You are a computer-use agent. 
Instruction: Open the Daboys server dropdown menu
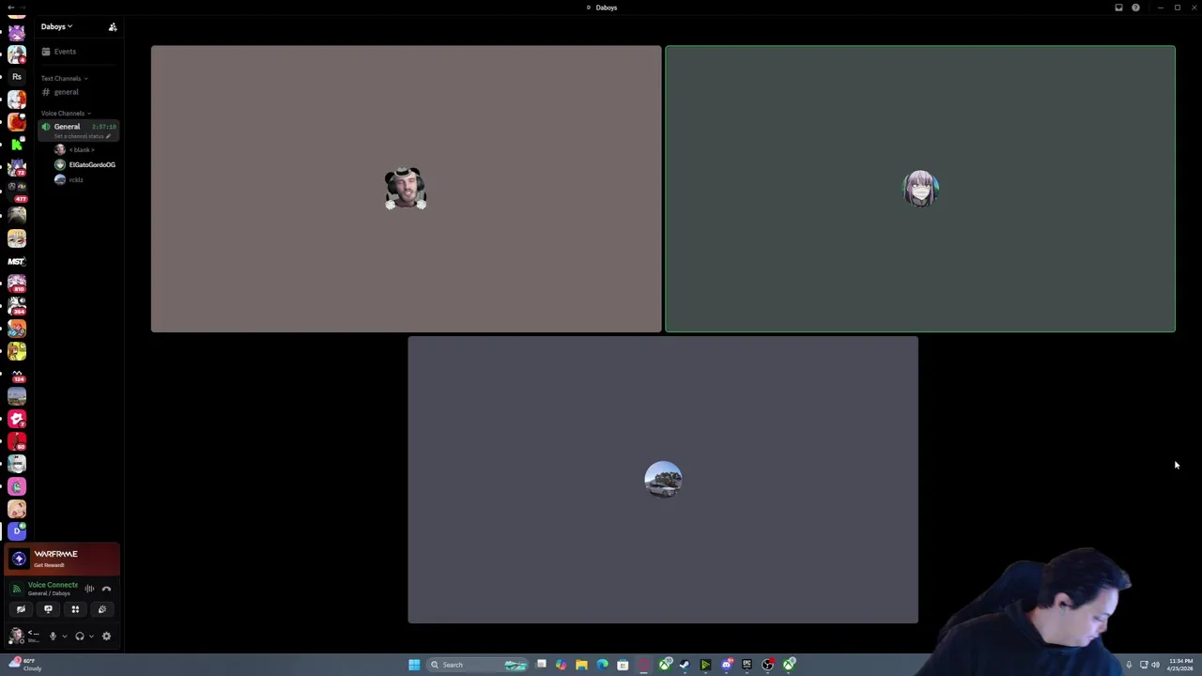point(56,26)
